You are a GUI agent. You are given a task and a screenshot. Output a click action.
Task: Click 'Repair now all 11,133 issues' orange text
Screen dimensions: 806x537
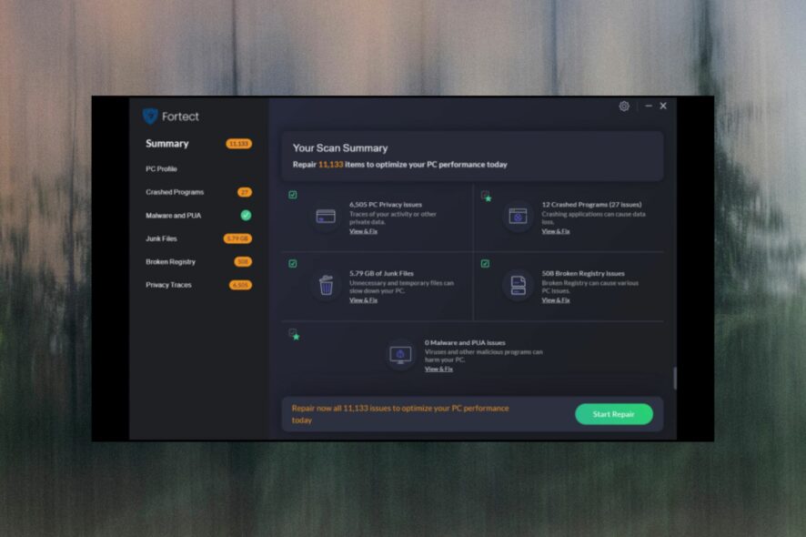click(x=400, y=414)
